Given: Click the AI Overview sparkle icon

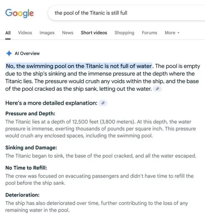Looking at the screenshot, I should pyautogui.click(x=9, y=53).
